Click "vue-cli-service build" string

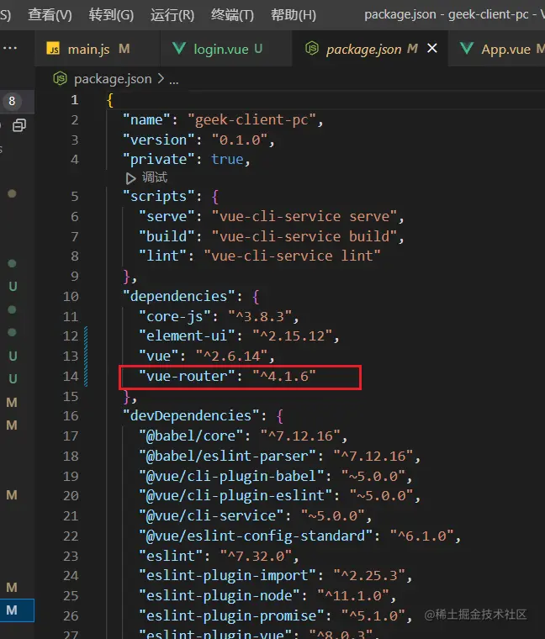coord(304,236)
